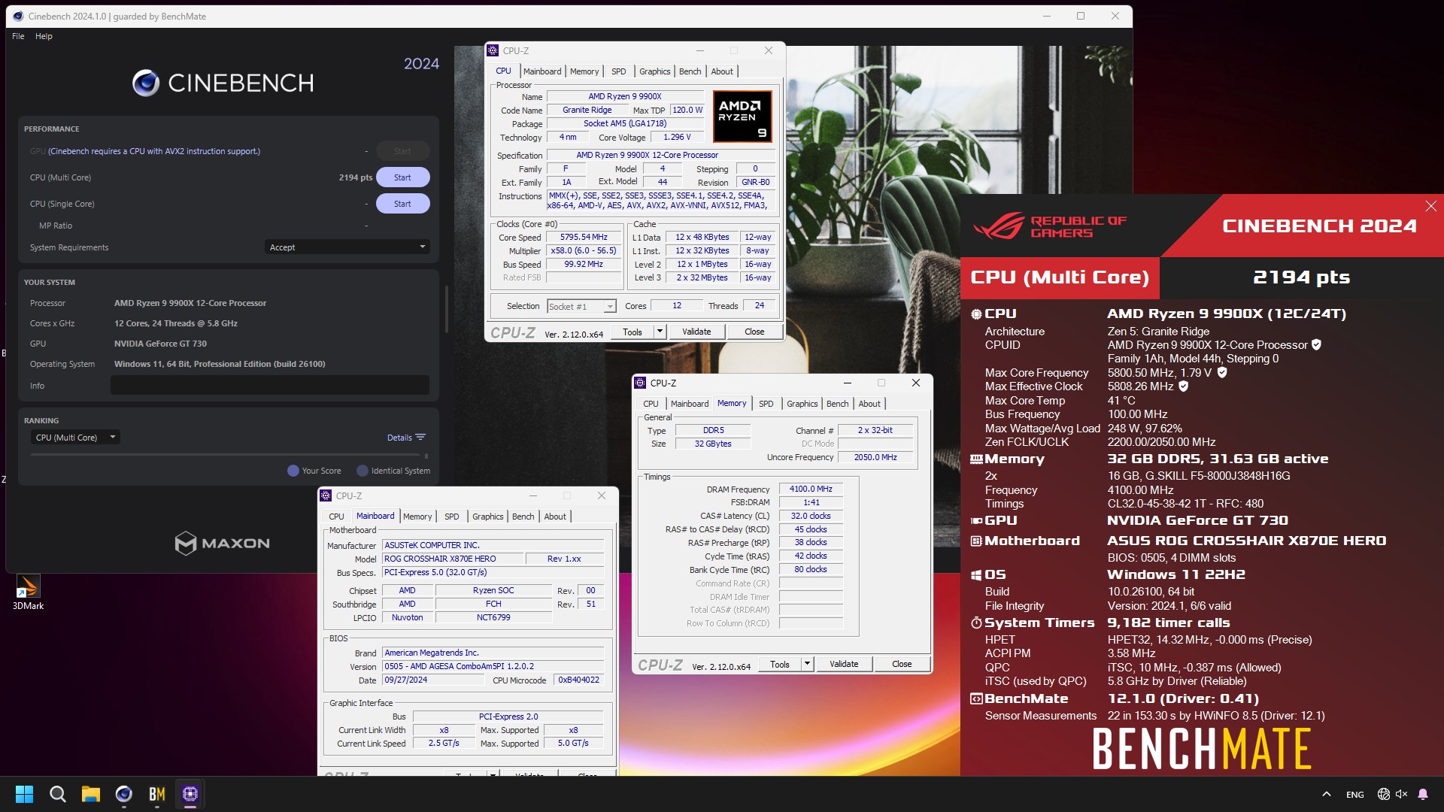The image size is (1444, 812).
Task: Toggle the Identical System legend dot
Action: click(363, 471)
